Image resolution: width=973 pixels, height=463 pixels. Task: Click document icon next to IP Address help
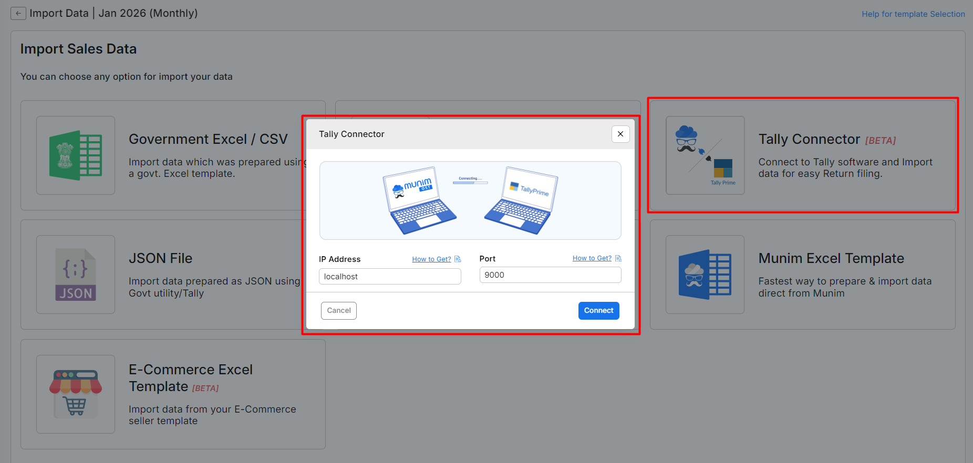coord(458,259)
